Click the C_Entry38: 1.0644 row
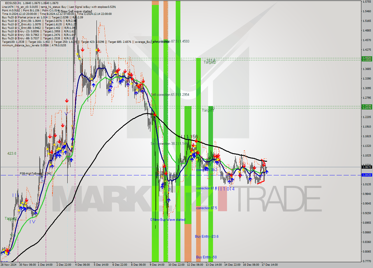This screenshot has width=373, height=268. (39, 21)
